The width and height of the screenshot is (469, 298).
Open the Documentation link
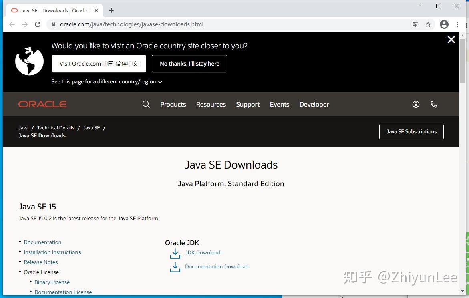42,242
